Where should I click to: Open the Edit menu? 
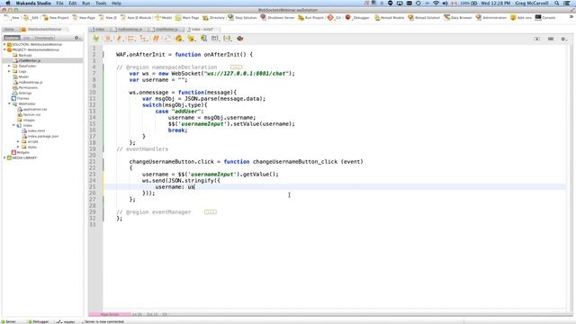73,4
